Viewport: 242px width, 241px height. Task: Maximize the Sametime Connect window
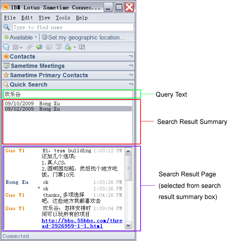[119, 7]
